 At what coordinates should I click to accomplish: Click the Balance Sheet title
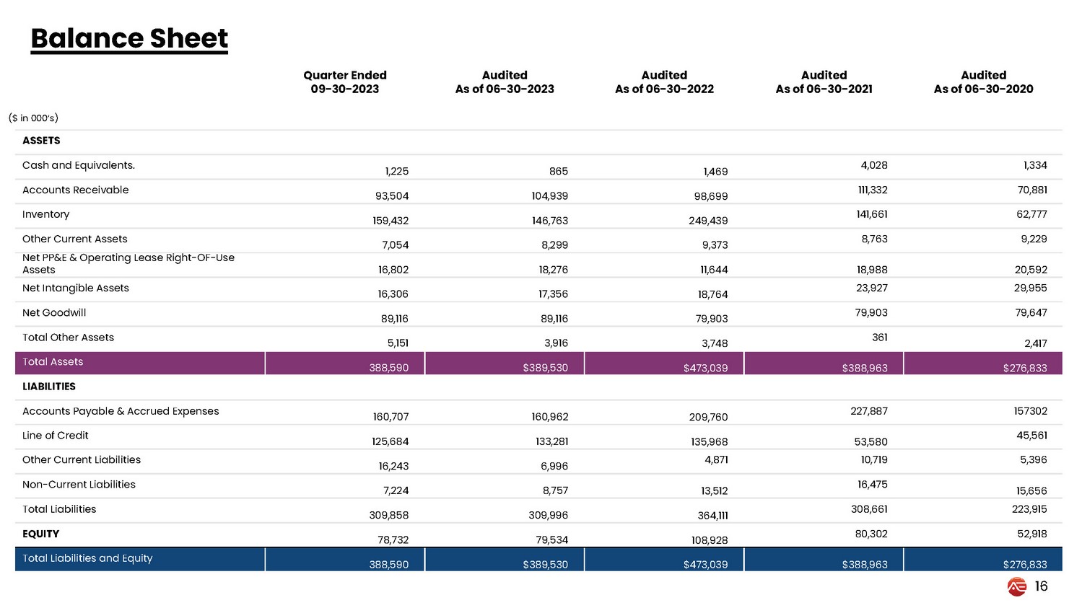coord(129,38)
